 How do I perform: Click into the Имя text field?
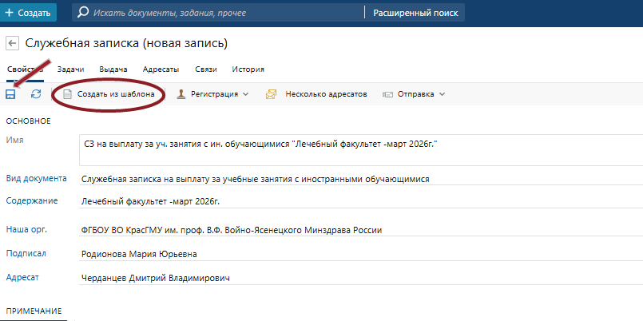[359, 149]
